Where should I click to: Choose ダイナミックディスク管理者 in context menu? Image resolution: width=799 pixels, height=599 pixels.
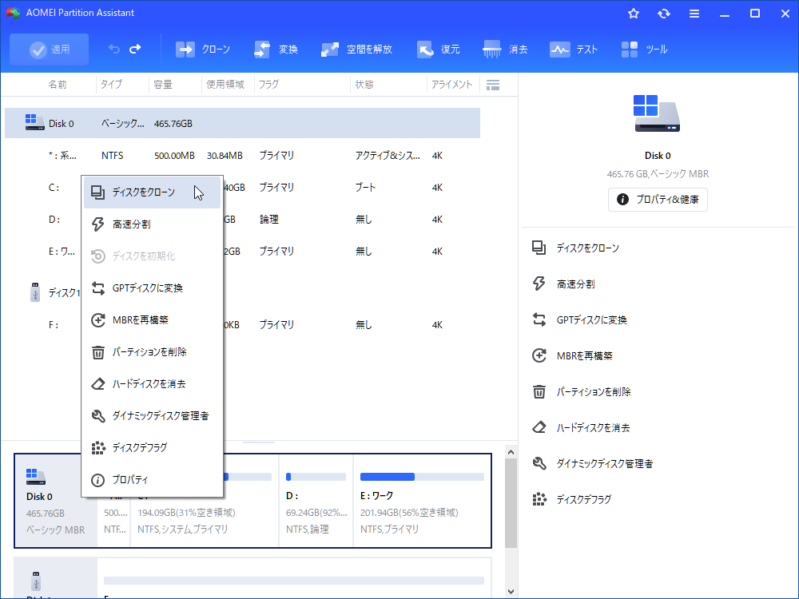coord(152,415)
